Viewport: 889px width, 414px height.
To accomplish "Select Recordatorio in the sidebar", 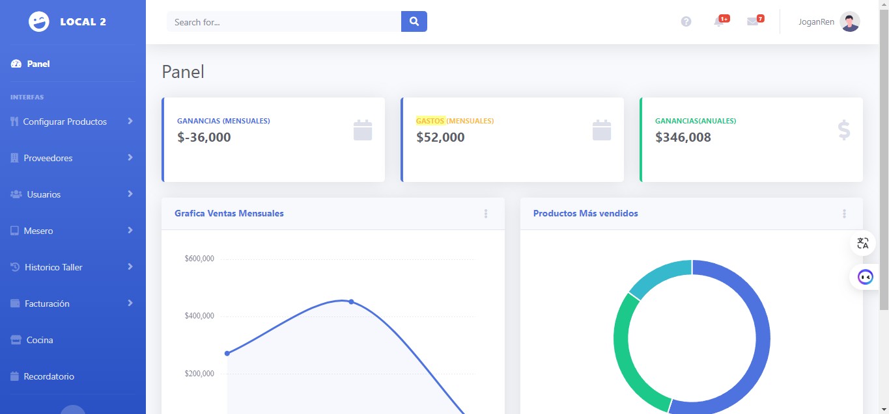I will click(x=48, y=376).
